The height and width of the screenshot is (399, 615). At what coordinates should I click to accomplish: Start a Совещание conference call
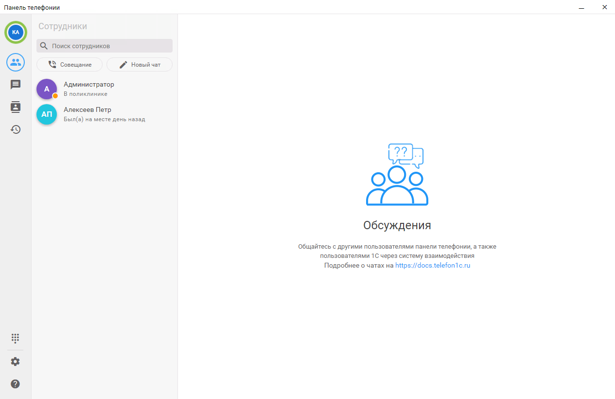pos(70,65)
